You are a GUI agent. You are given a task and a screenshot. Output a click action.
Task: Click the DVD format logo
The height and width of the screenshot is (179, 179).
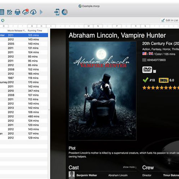pos(147,70)
